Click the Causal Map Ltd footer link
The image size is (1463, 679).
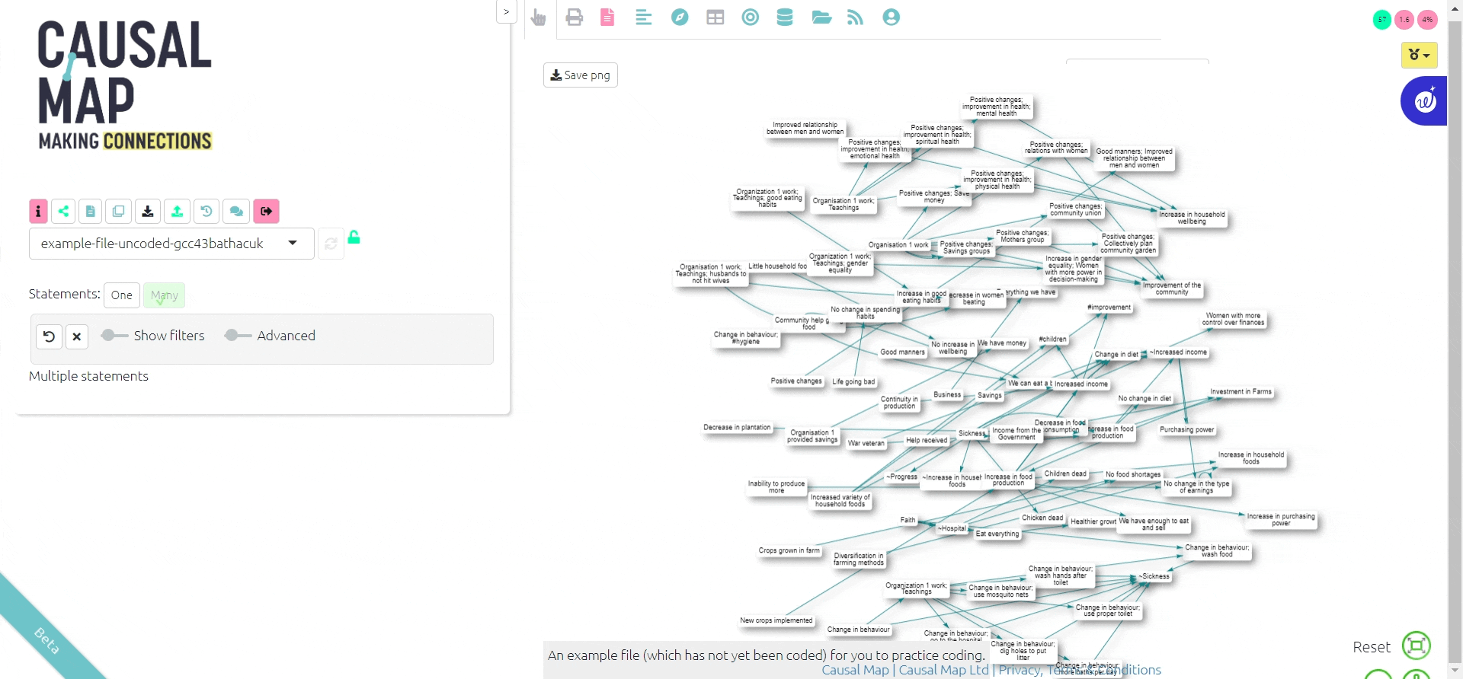click(943, 670)
